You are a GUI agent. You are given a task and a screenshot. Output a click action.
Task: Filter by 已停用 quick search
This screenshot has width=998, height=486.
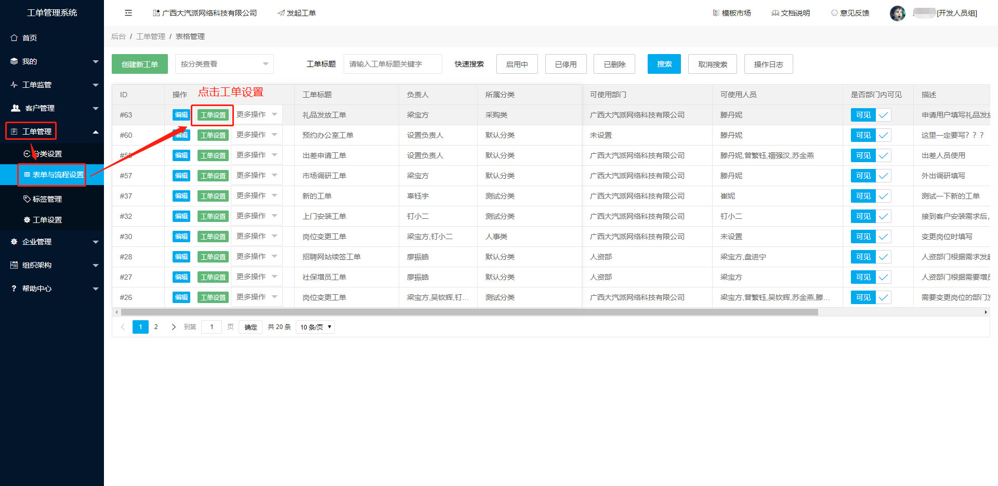click(566, 64)
